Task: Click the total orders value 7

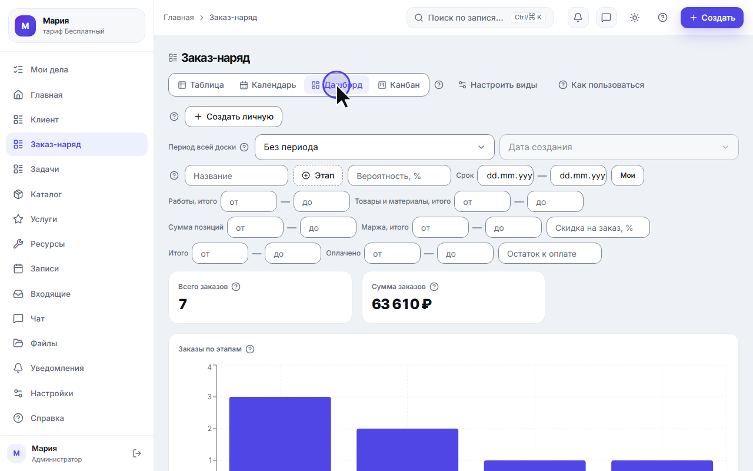Action: (183, 304)
